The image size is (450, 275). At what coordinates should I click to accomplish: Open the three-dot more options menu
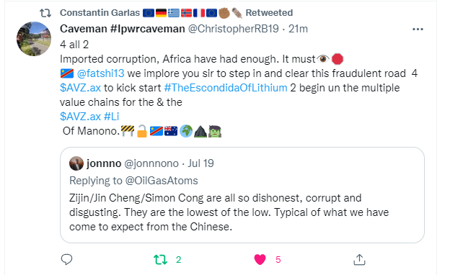tap(418, 30)
